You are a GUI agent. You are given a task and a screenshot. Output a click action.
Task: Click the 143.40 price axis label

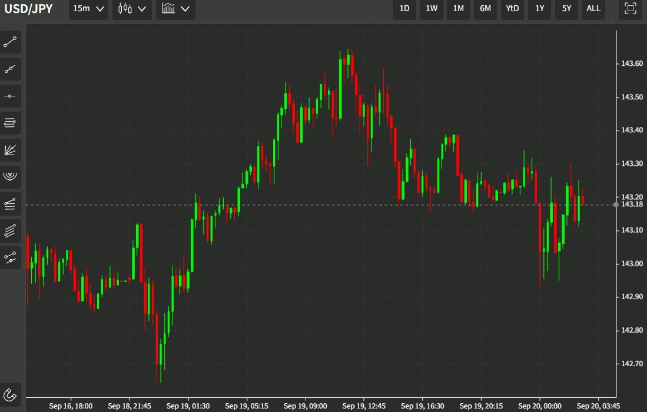coord(632,130)
